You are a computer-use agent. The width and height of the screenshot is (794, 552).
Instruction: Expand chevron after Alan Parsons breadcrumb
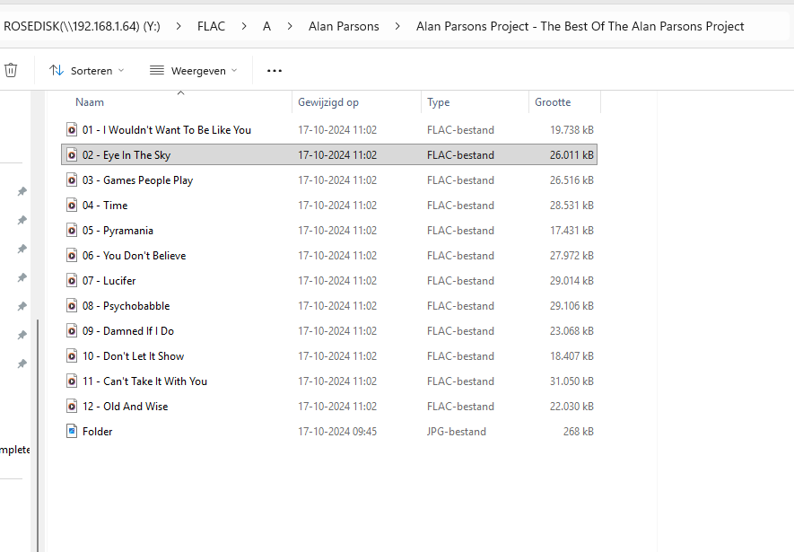click(x=397, y=26)
